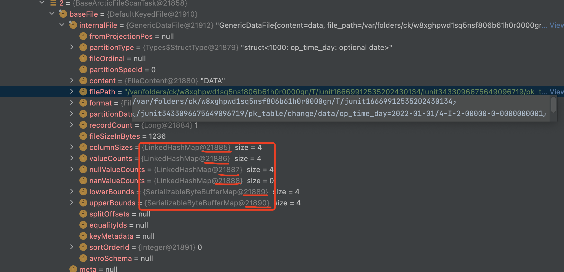Click the field icon next to columnSizes
Image resolution: width=564 pixels, height=272 pixels.
pos(83,147)
